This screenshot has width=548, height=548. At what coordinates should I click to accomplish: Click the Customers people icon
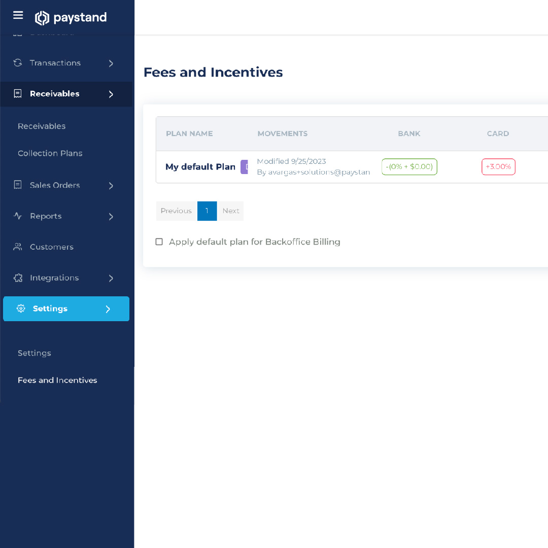point(18,247)
